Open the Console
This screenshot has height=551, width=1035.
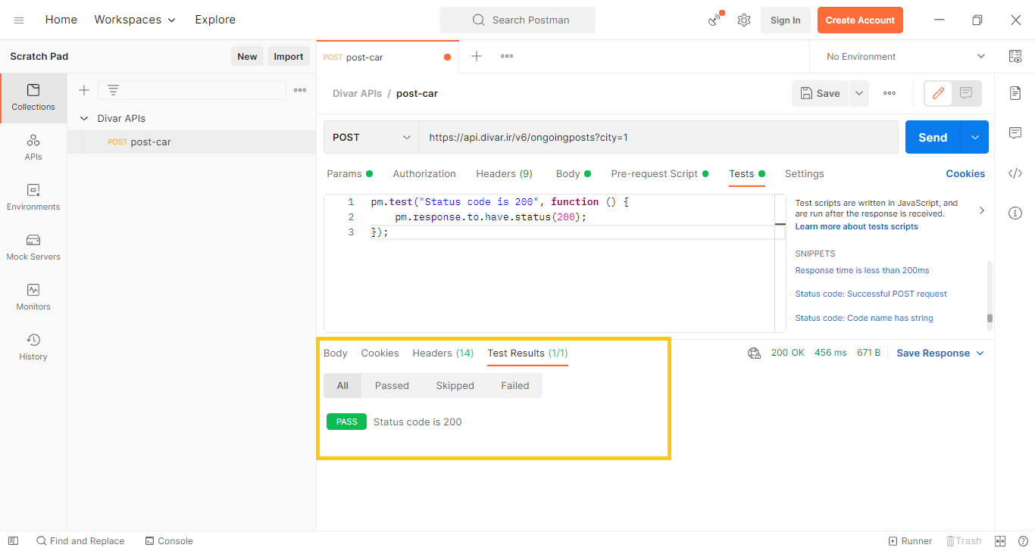click(169, 541)
